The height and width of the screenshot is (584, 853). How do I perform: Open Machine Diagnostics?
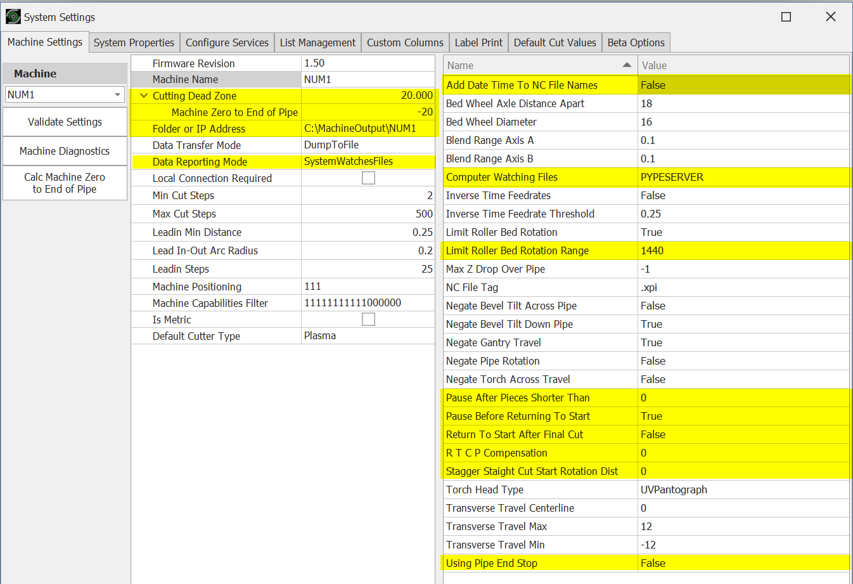(65, 151)
